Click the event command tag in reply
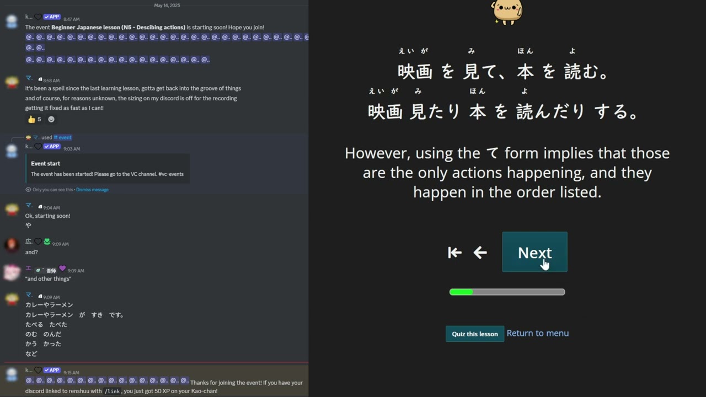 click(x=62, y=137)
